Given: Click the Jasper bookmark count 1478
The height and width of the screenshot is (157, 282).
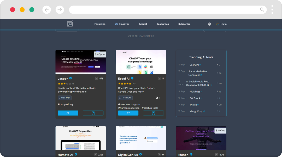Looking at the screenshot, I should point(99,78).
